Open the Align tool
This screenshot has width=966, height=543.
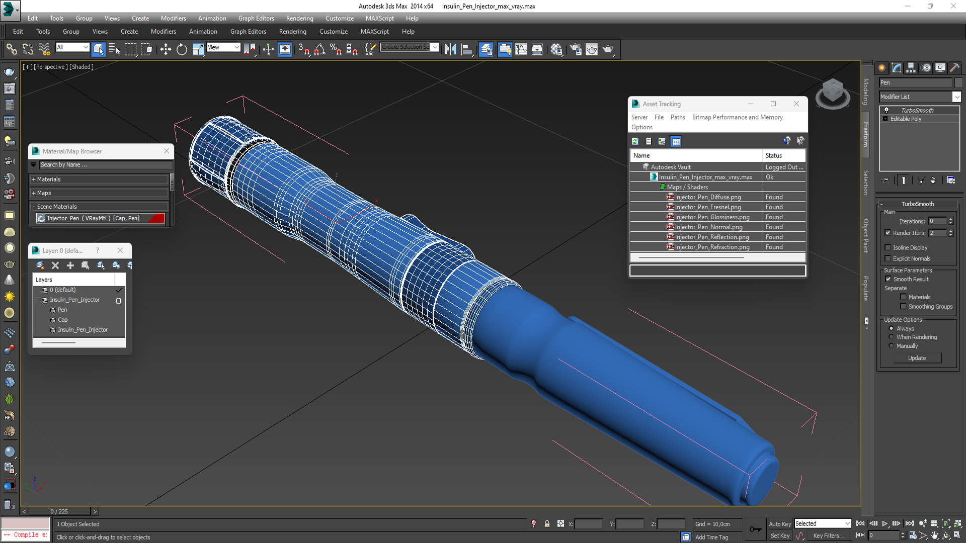(x=467, y=49)
